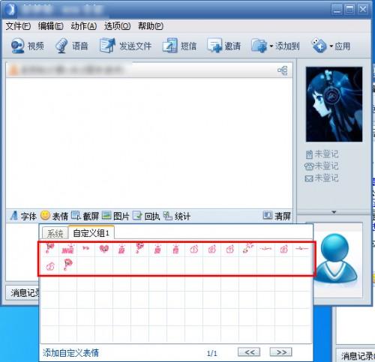Pick the heart-shaped face custom emoticon
The image size is (375, 362).
(104, 249)
